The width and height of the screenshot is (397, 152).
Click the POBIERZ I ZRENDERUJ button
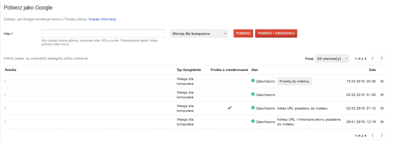276,33
